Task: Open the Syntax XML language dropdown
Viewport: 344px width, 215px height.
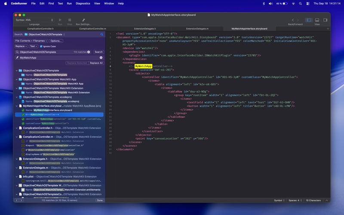Action: (x=34, y=20)
